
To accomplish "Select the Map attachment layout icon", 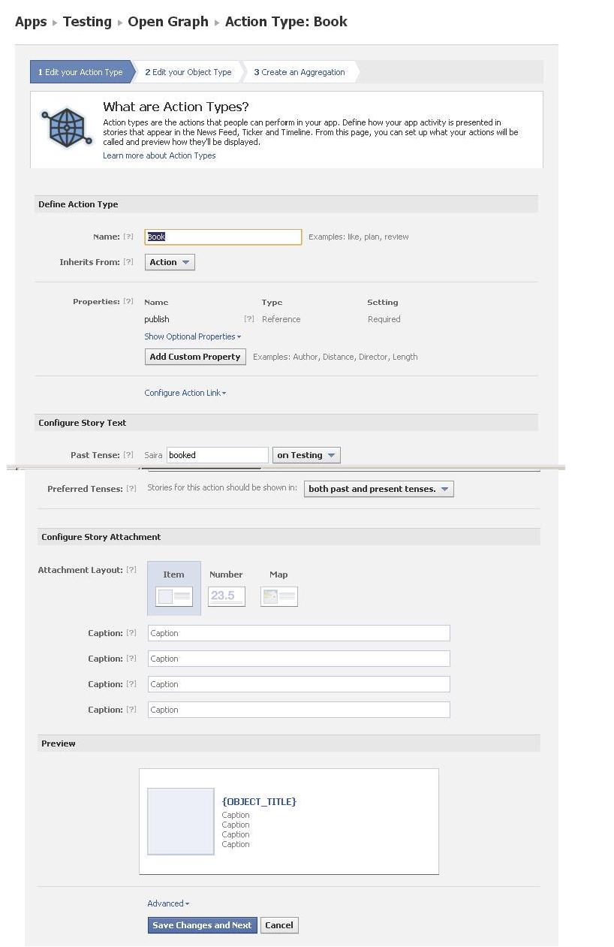I will (278, 596).
